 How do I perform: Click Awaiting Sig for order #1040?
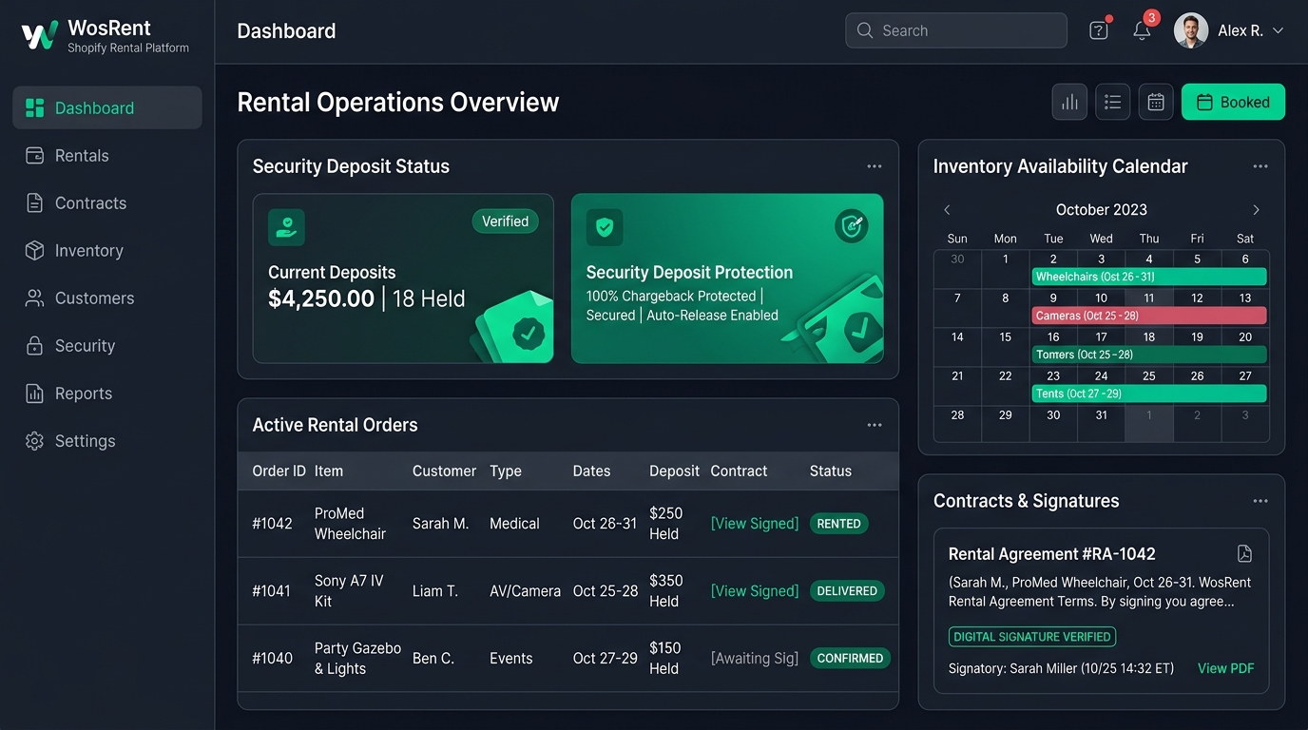755,659
